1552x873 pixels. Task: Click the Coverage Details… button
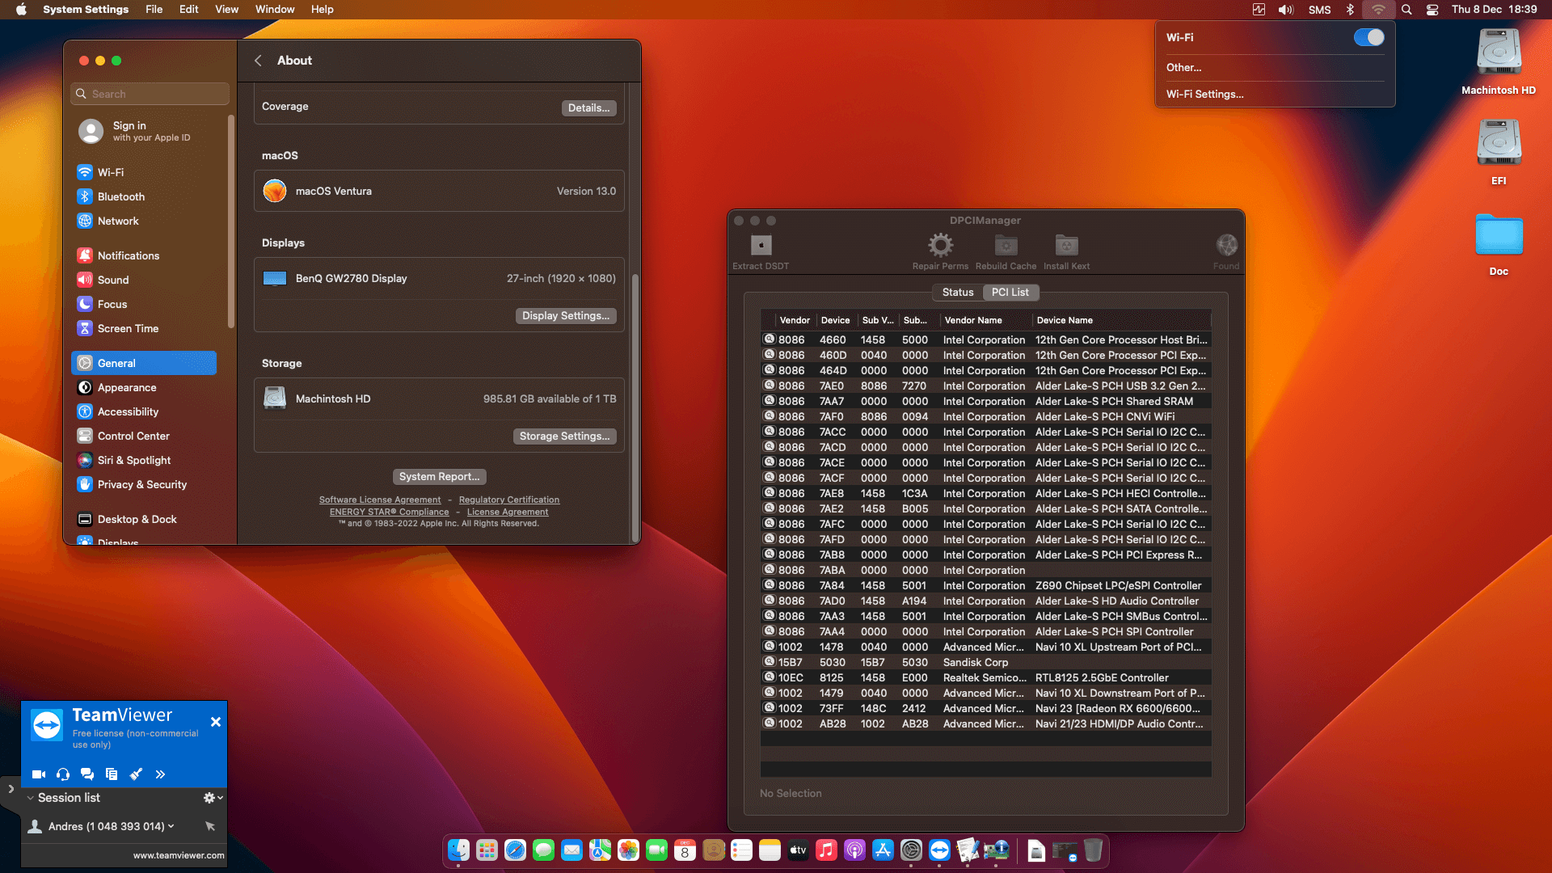coord(588,108)
